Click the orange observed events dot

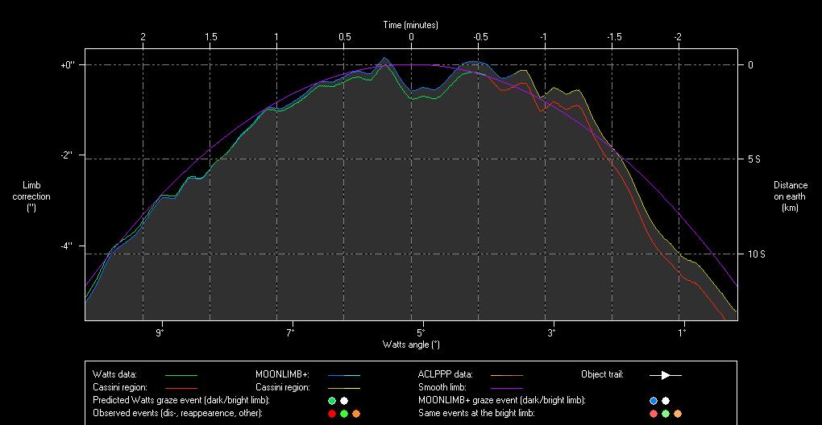(x=356, y=414)
